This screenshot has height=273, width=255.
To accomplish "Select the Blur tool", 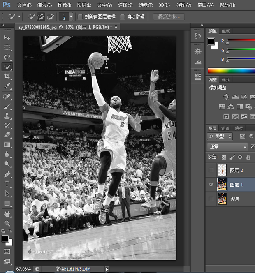I will click(x=7, y=154).
